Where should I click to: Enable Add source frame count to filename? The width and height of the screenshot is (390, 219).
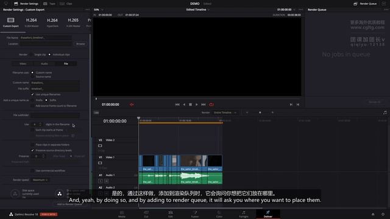[x=32, y=106]
